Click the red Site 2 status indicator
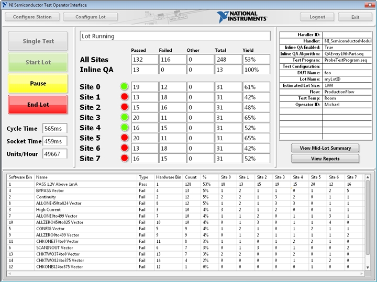 (124, 107)
